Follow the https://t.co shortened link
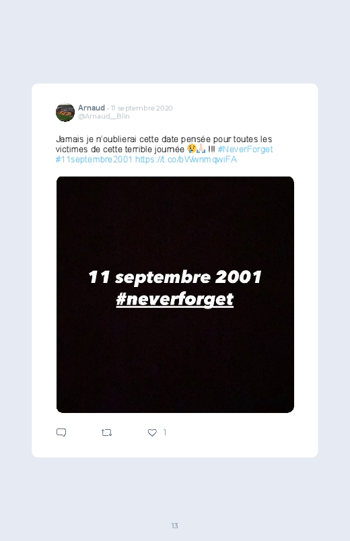Image resolution: width=350 pixels, height=541 pixels. point(186,160)
